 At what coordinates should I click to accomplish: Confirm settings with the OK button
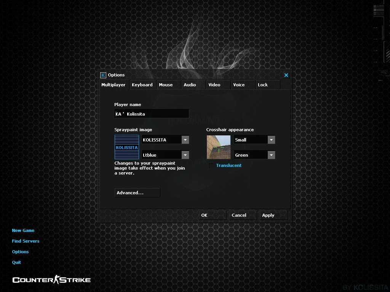(213, 215)
